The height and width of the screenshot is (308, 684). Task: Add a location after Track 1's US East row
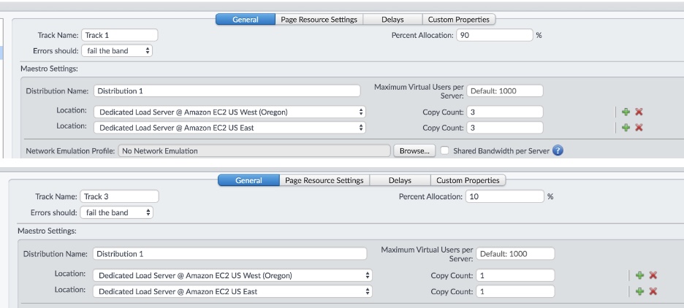pyautogui.click(x=626, y=128)
